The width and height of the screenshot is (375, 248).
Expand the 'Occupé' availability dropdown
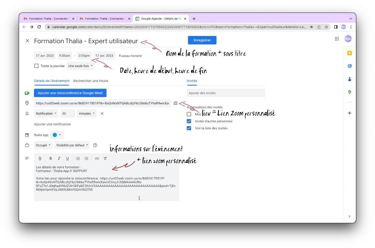click(x=43, y=145)
